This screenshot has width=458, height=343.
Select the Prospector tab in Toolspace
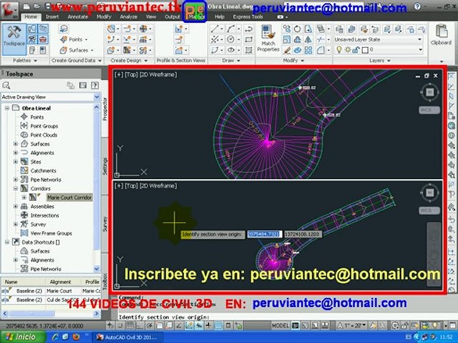(x=104, y=109)
